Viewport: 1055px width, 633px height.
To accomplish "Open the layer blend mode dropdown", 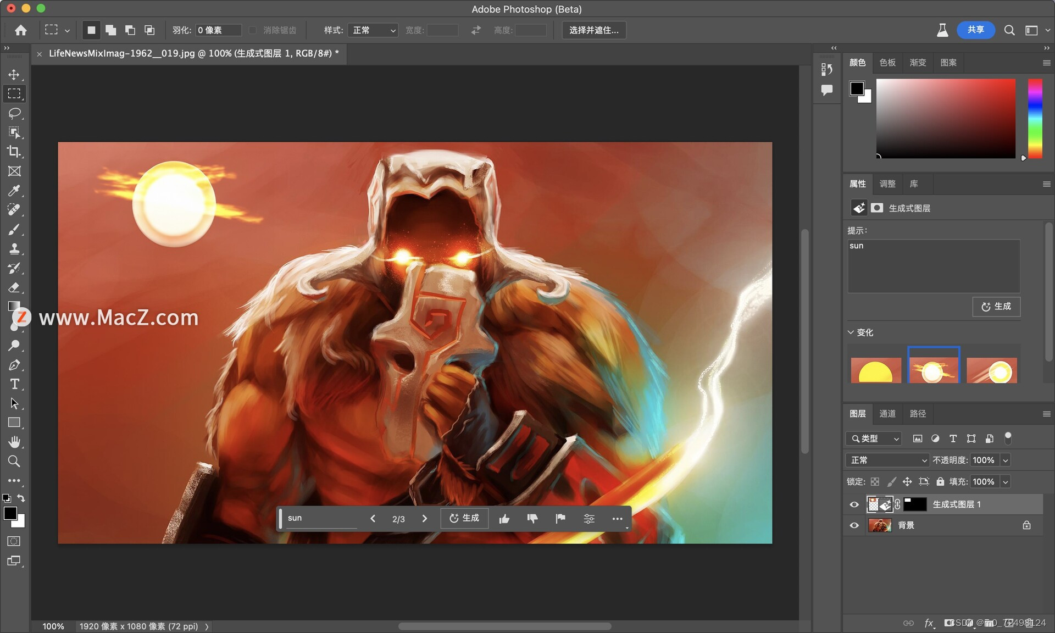I will [888, 460].
